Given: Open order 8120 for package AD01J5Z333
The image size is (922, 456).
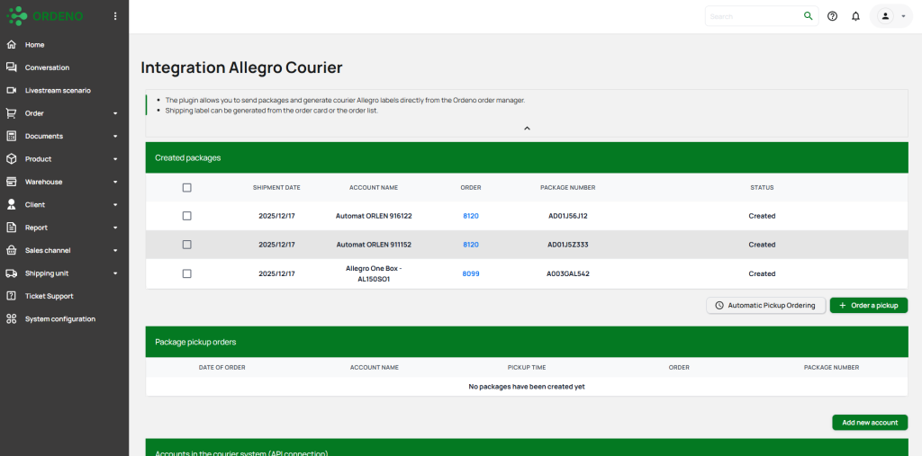Looking at the screenshot, I should click(470, 245).
